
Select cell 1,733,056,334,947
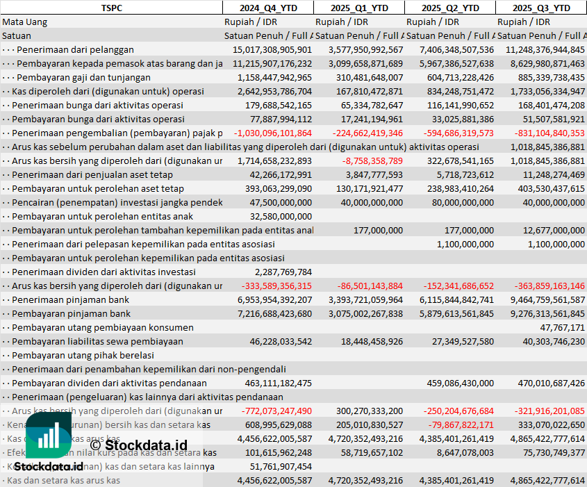[x=547, y=91]
